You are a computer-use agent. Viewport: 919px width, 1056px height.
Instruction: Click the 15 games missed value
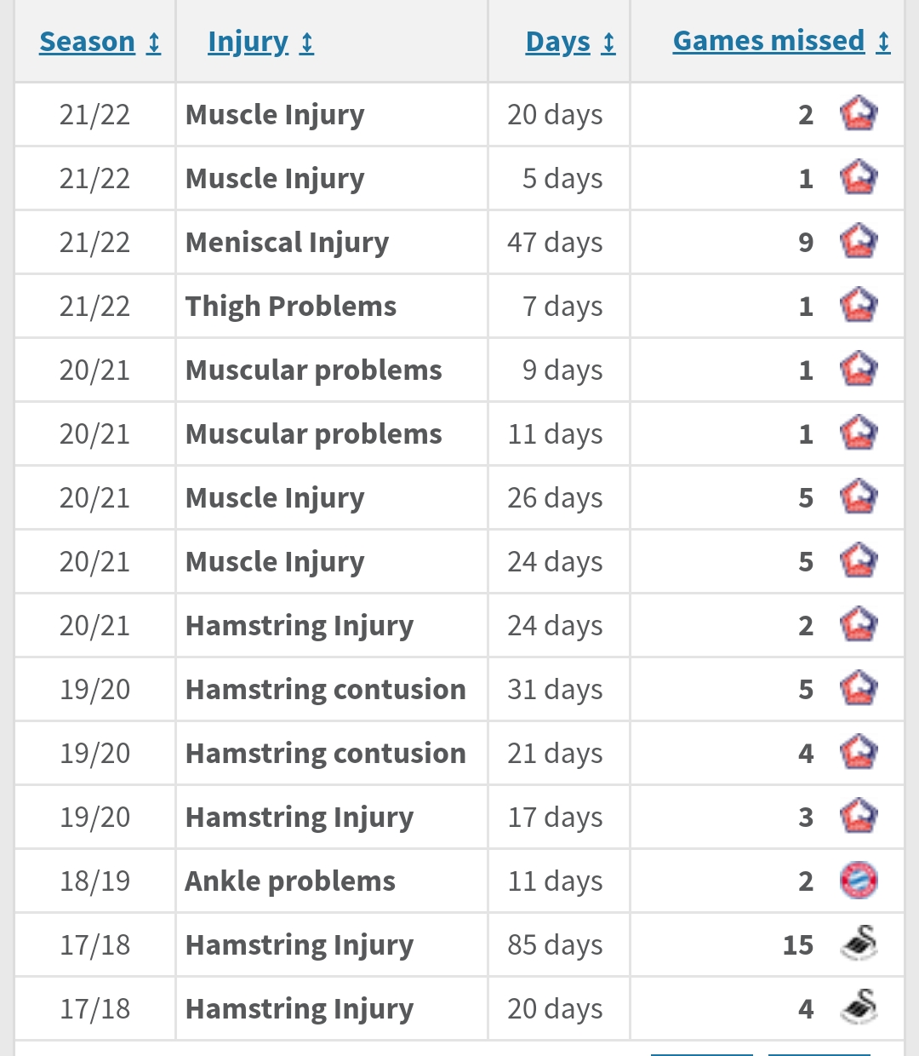(x=797, y=945)
